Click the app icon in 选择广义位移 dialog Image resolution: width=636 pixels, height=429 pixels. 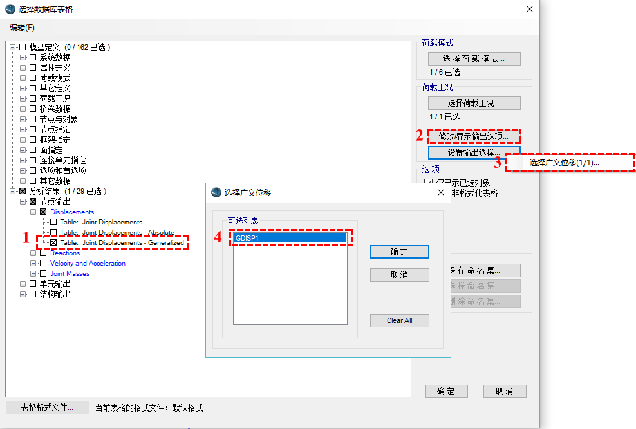tap(216, 192)
